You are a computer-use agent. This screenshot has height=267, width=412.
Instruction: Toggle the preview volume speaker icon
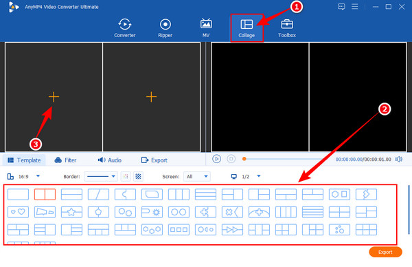[x=398, y=159]
